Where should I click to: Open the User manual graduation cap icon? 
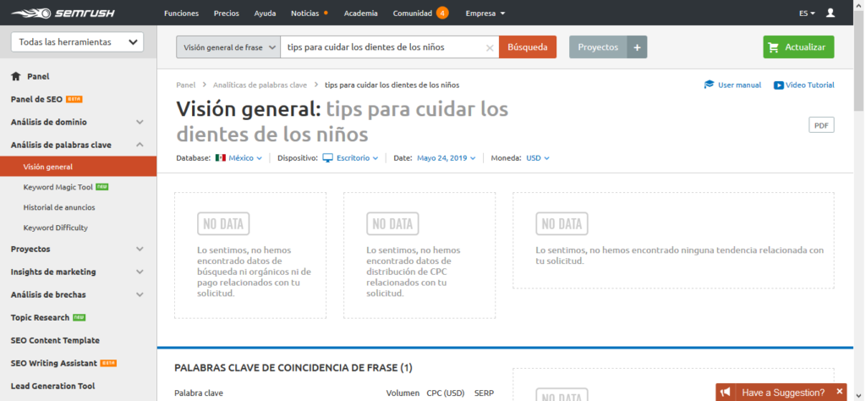[x=709, y=85]
